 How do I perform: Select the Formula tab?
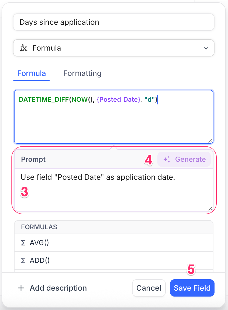(31, 73)
